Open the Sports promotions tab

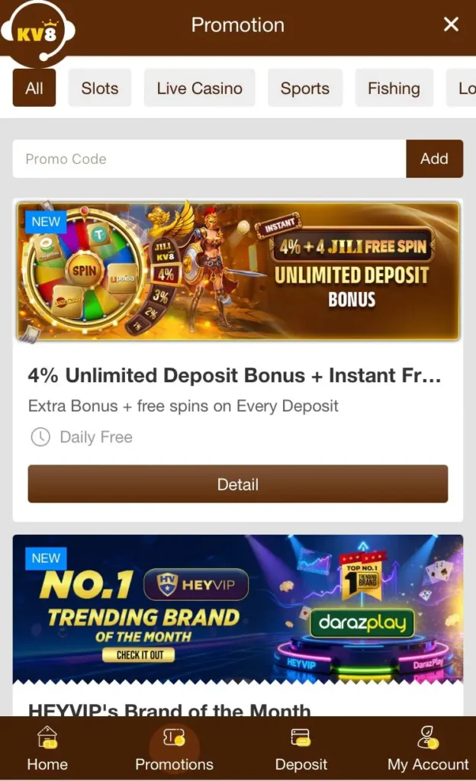pos(304,88)
